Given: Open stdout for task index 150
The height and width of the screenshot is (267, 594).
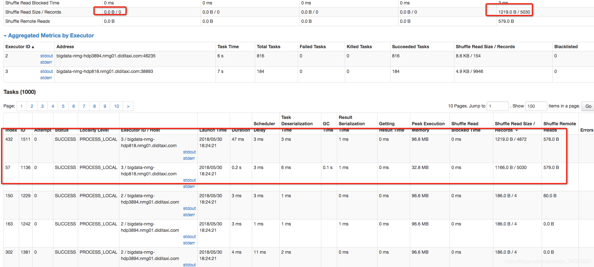Looking at the screenshot, I should point(190,208).
